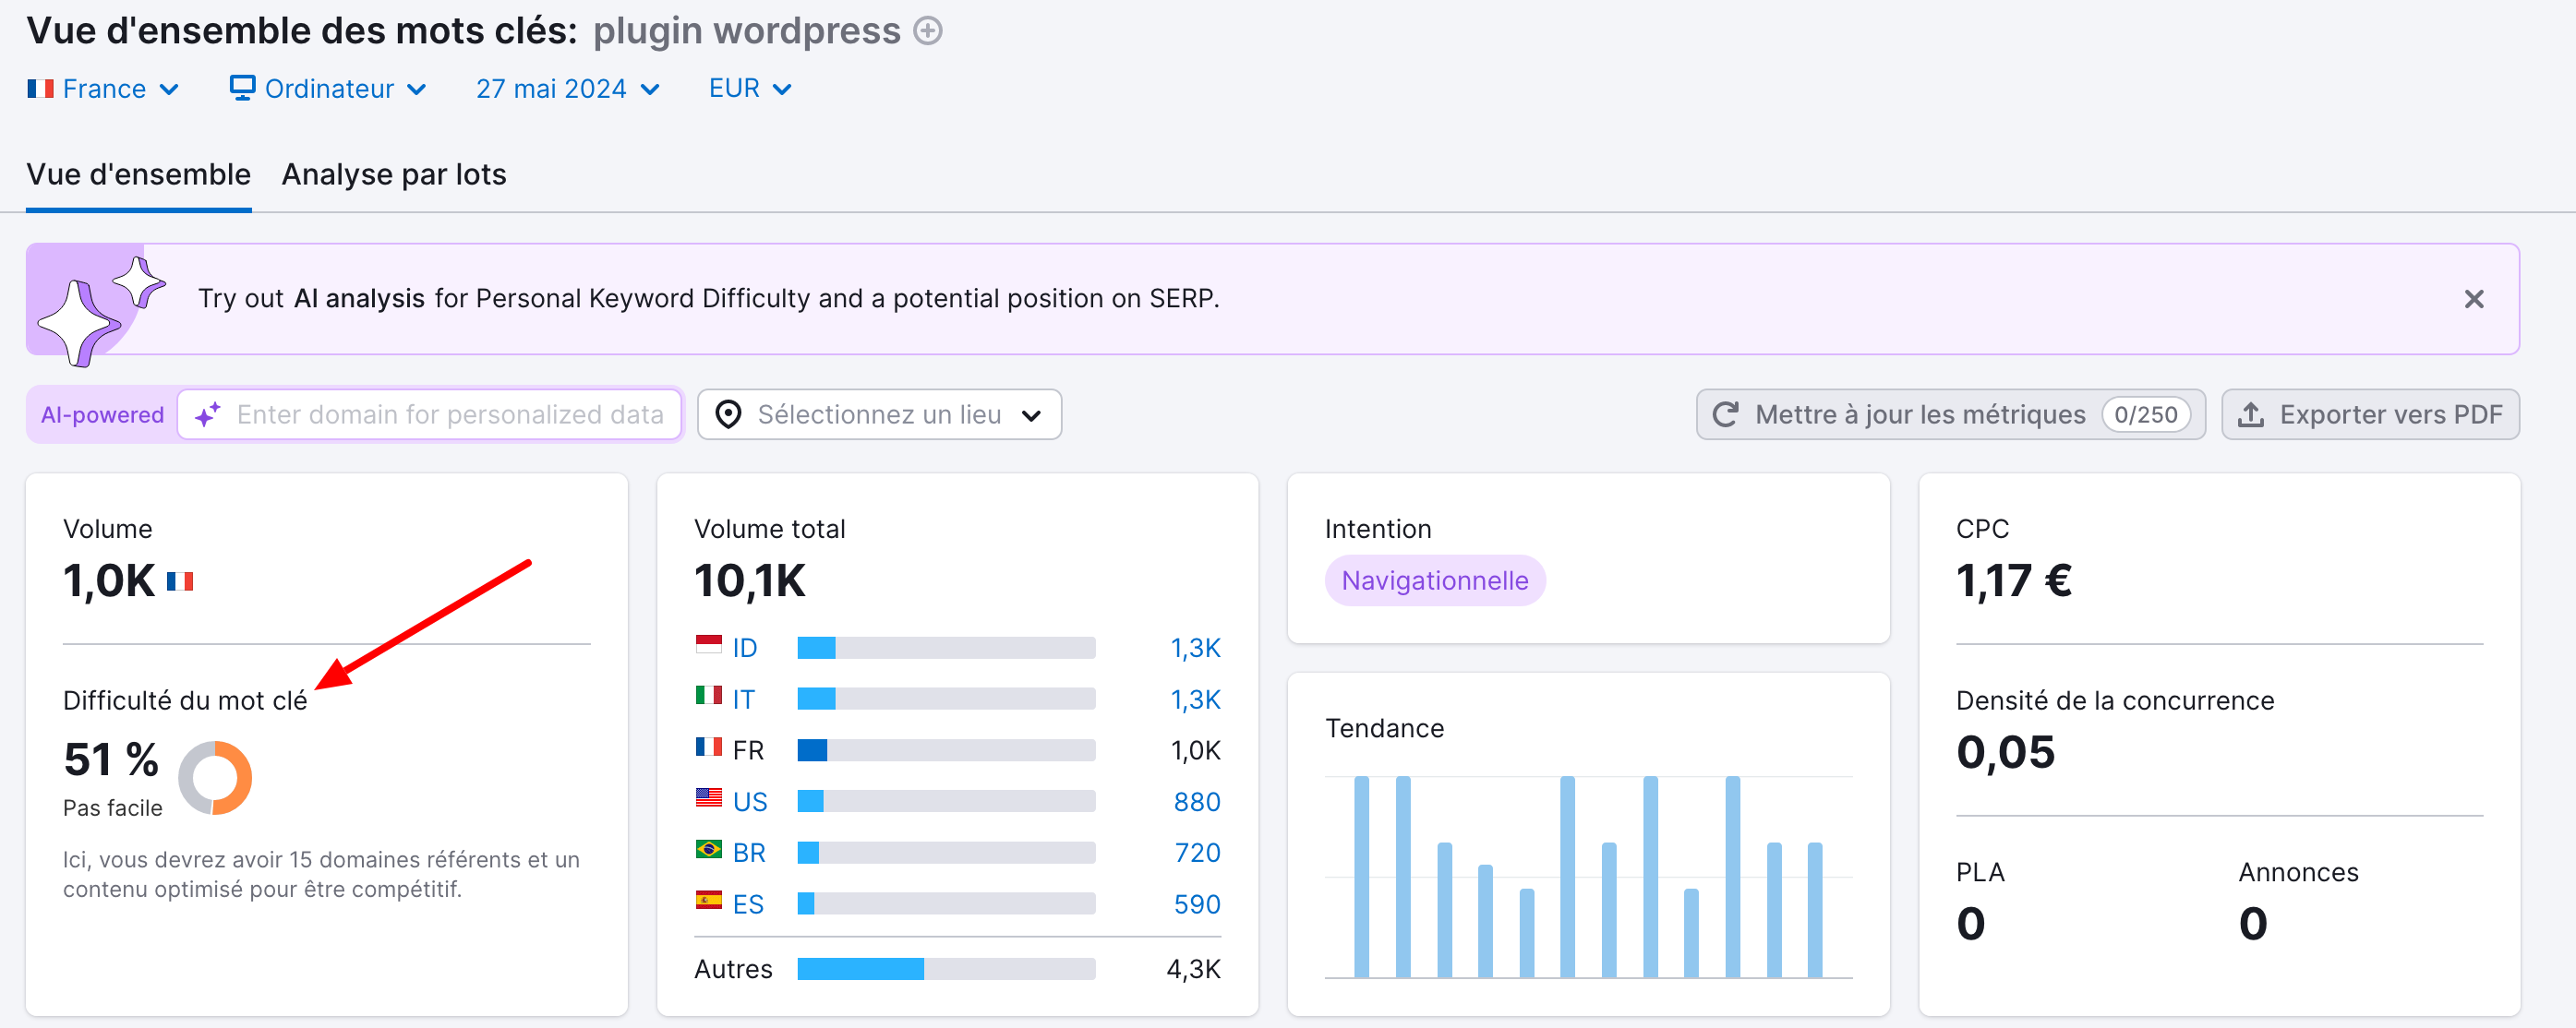Click the ID 1,3K volume value
Viewport: 2576px width, 1028px height.
coord(1195,648)
